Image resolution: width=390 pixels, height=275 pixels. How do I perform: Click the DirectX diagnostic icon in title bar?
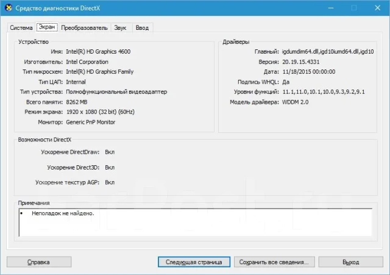point(9,8)
